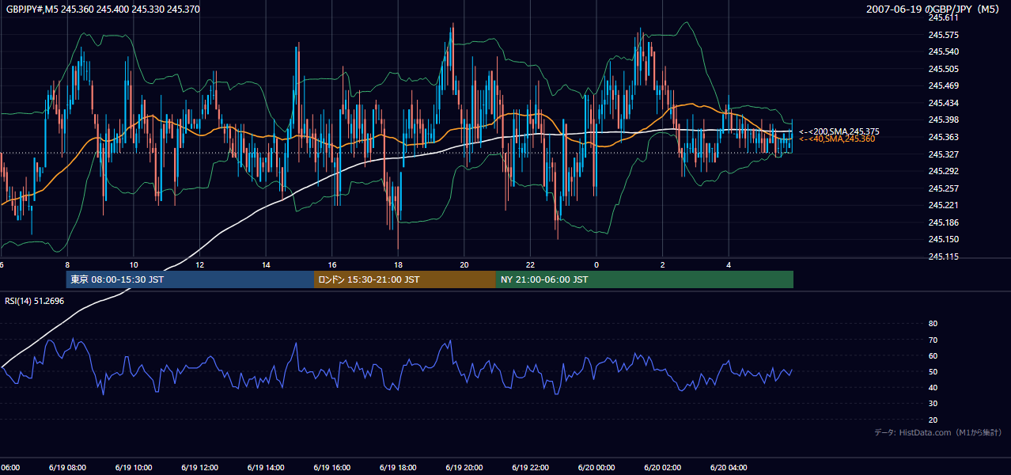
Task: Click the 245.398 price axis value
Action: point(943,120)
